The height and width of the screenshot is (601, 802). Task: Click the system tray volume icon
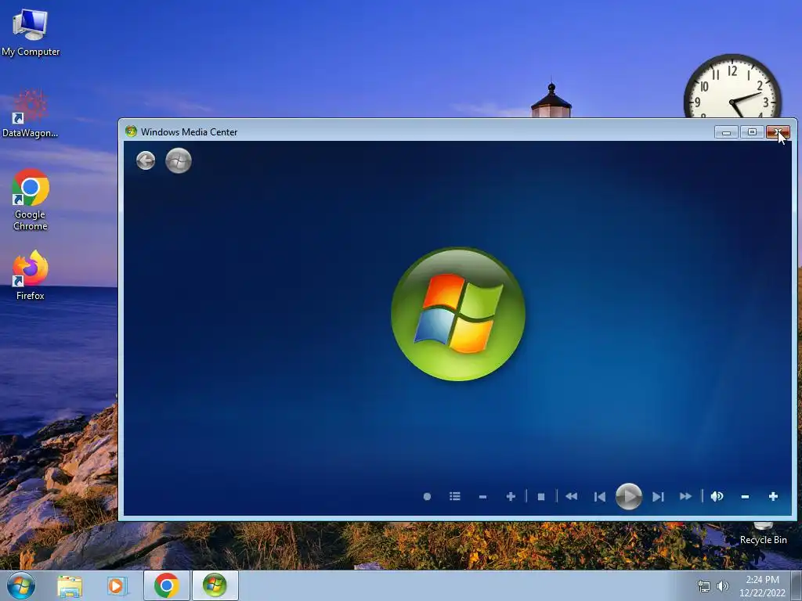(x=722, y=586)
